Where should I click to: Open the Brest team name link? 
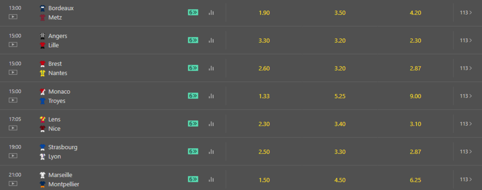[x=55, y=63]
